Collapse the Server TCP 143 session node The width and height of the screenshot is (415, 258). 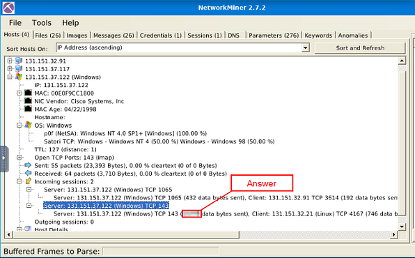pyautogui.click(x=29, y=206)
